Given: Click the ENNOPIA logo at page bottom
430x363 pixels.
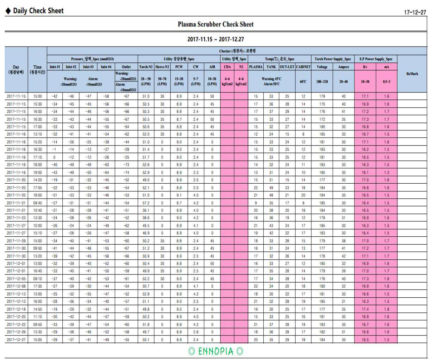Looking at the screenshot, I should pyautogui.click(x=216, y=351).
